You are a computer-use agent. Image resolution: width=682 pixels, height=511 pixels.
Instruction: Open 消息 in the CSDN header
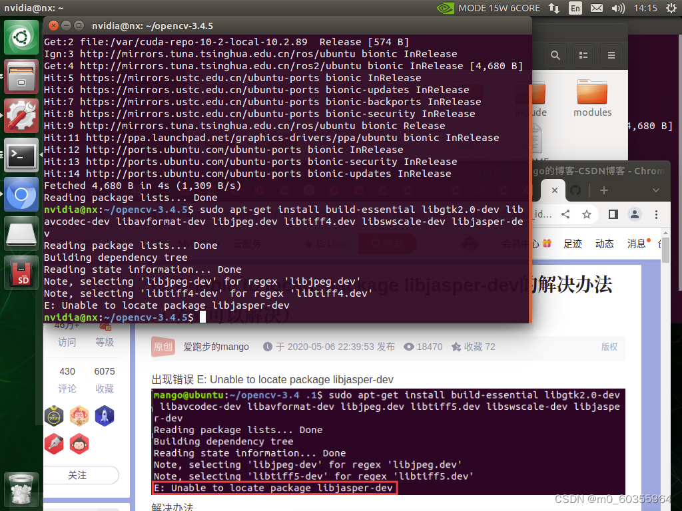(x=636, y=244)
